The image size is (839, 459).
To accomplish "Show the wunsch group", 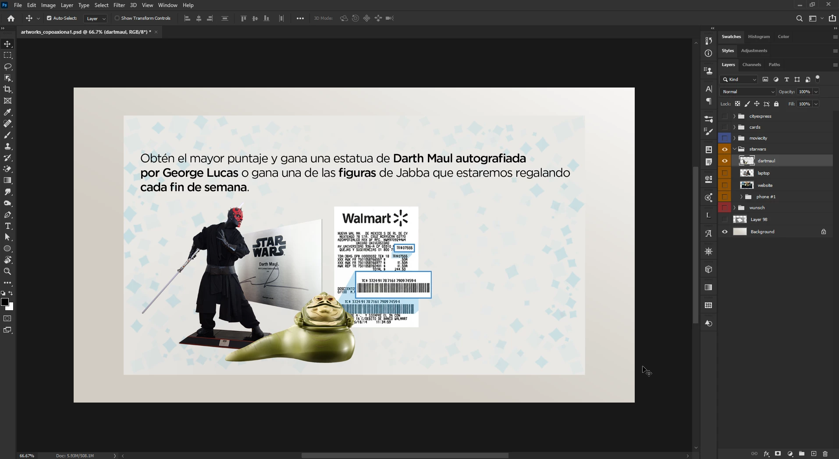I will click(725, 208).
